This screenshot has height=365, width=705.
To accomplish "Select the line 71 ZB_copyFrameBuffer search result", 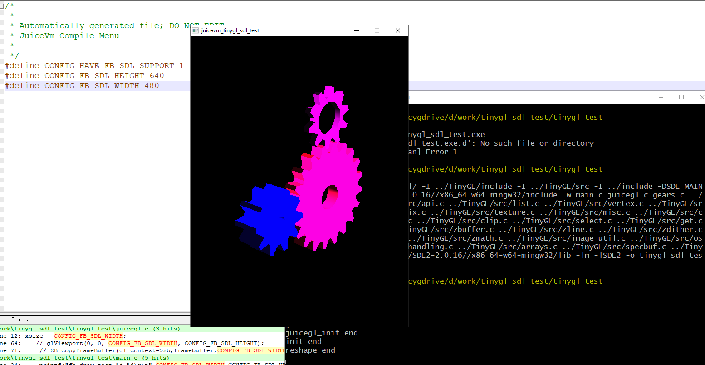I will coord(136,350).
